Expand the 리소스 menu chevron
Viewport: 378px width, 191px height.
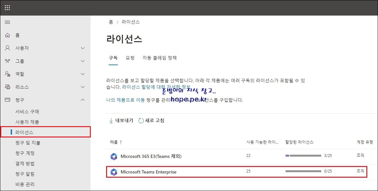(x=83, y=87)
